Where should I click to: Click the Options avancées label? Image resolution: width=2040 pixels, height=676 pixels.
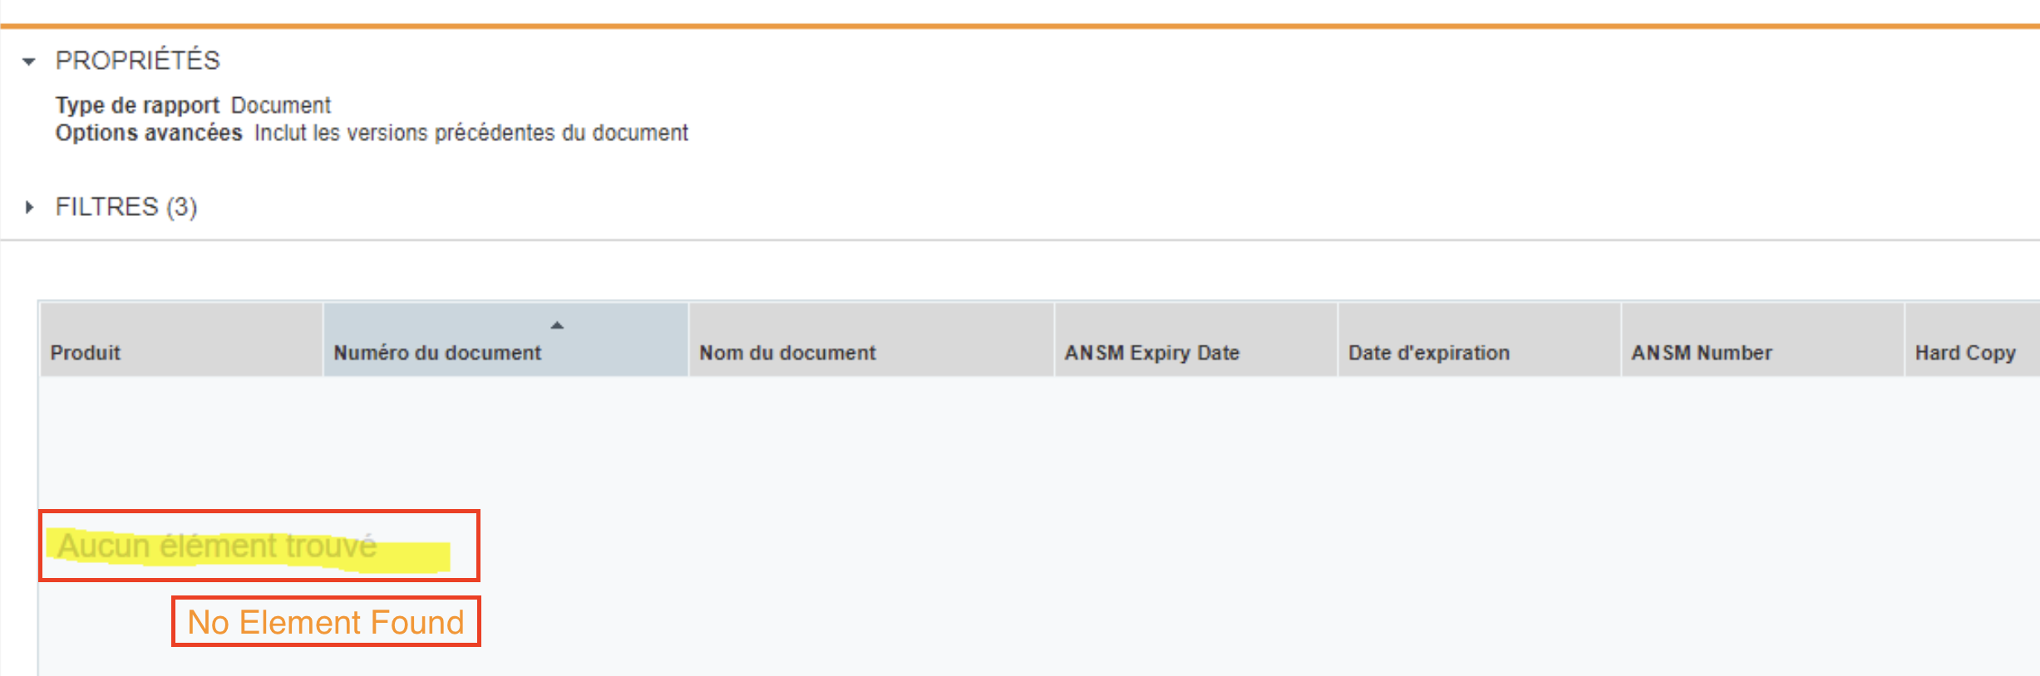pyautogui.click(x=149, y=133)
